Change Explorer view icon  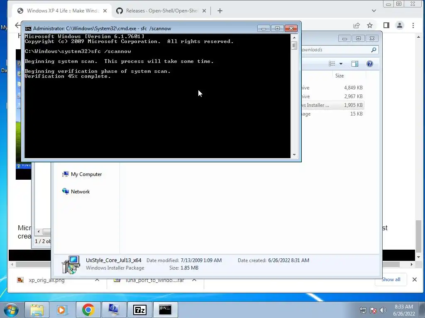[x=332, y=63]
